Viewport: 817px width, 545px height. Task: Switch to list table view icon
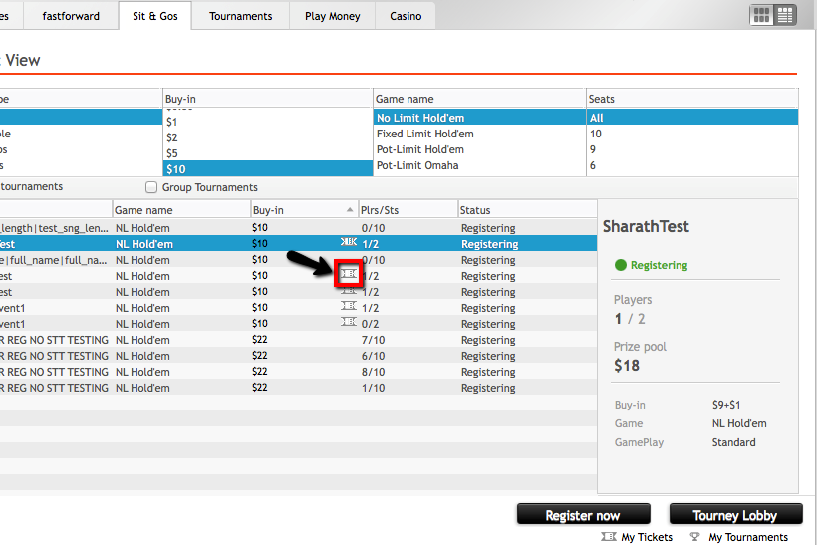(785, 15)
